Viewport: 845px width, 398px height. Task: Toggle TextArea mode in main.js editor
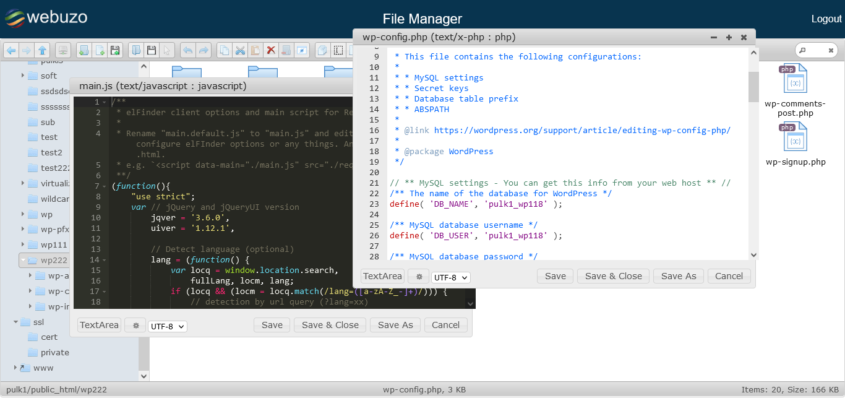(99, 325)
